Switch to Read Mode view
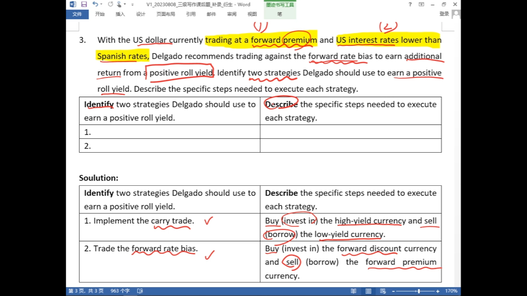Image resolution: width=527 pixels, height=296 pixels. (x=353, y=291)
